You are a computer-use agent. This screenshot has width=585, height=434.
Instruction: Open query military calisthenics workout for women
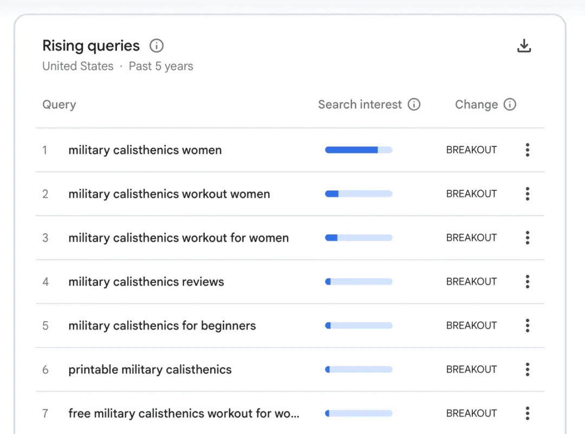pos(178,238)
